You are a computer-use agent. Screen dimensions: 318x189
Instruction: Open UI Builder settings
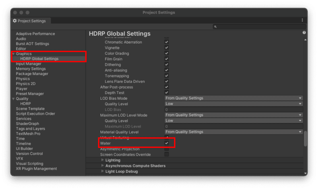[x=24, y=148]
